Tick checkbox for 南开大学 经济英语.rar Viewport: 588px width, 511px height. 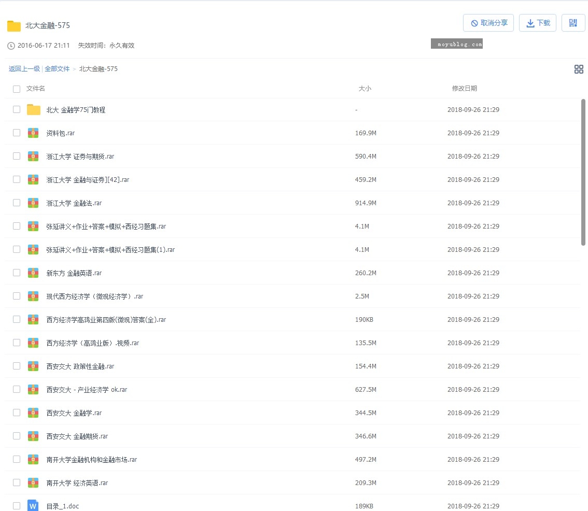[17, 482]
